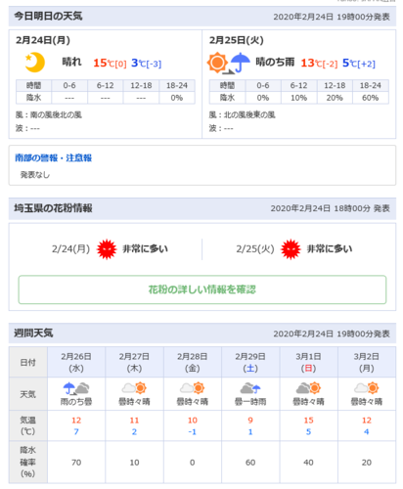Click the -1 low temperature for 2月28日

193,432
